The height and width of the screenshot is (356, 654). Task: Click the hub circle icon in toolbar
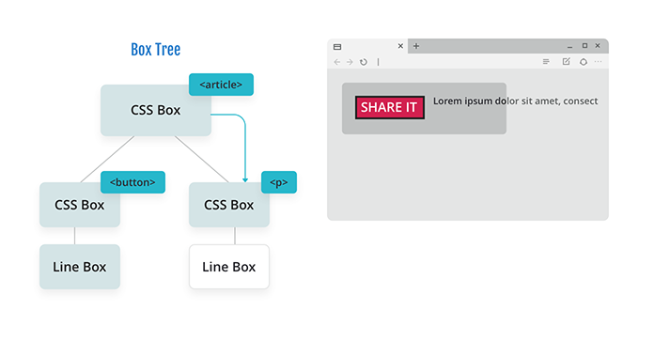tap(584, 62)
